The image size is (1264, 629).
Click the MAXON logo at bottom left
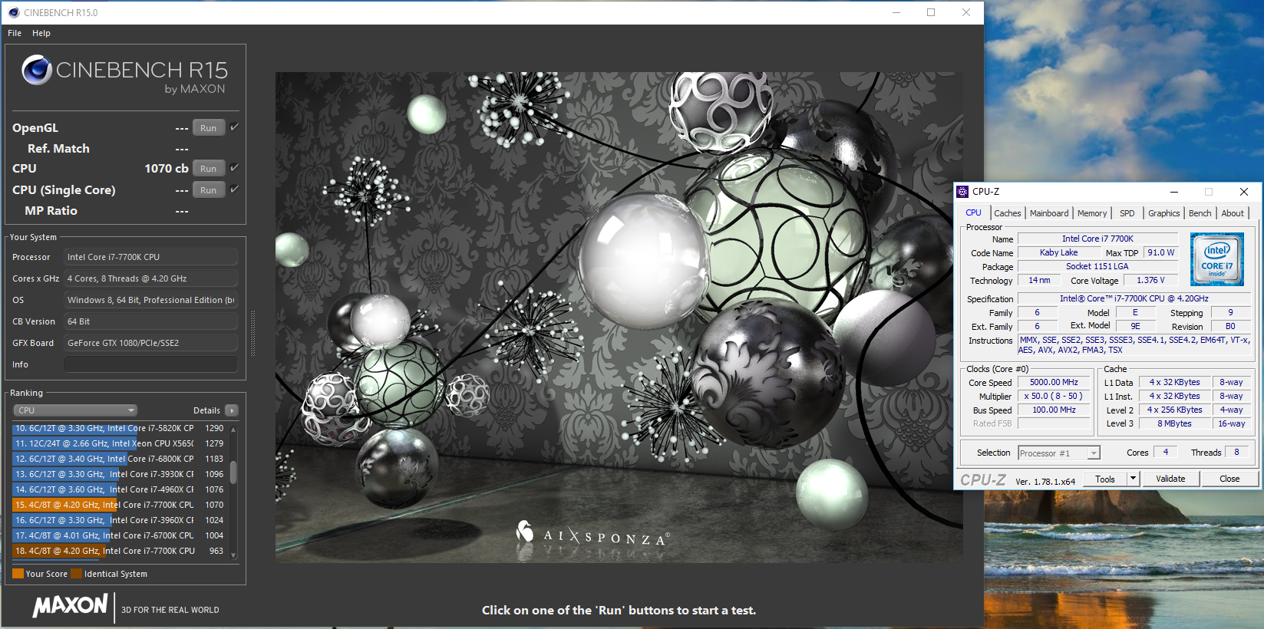click(x=71, y=606)
